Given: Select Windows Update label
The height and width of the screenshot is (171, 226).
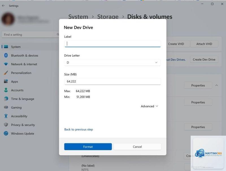Looking at the screenshot, I should (23, 133).
